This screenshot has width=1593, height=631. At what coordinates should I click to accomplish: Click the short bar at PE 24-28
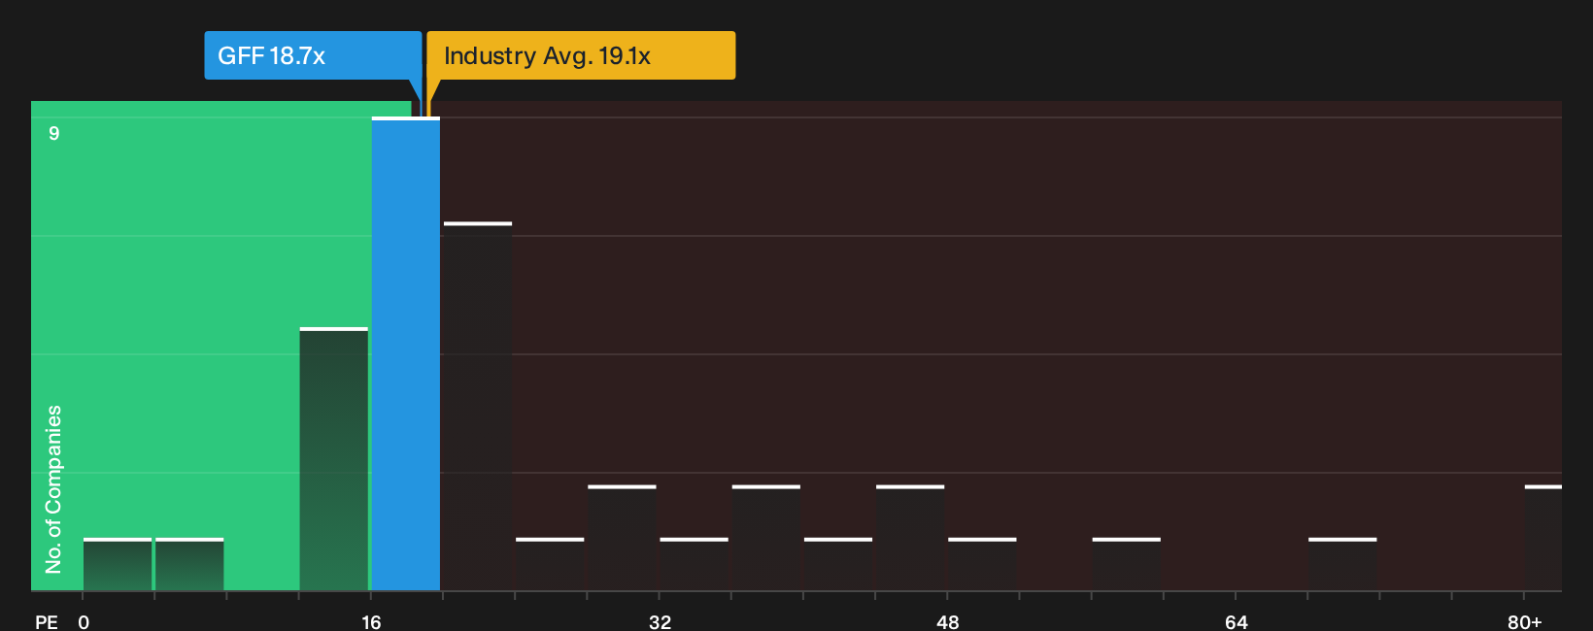[550, 564]
